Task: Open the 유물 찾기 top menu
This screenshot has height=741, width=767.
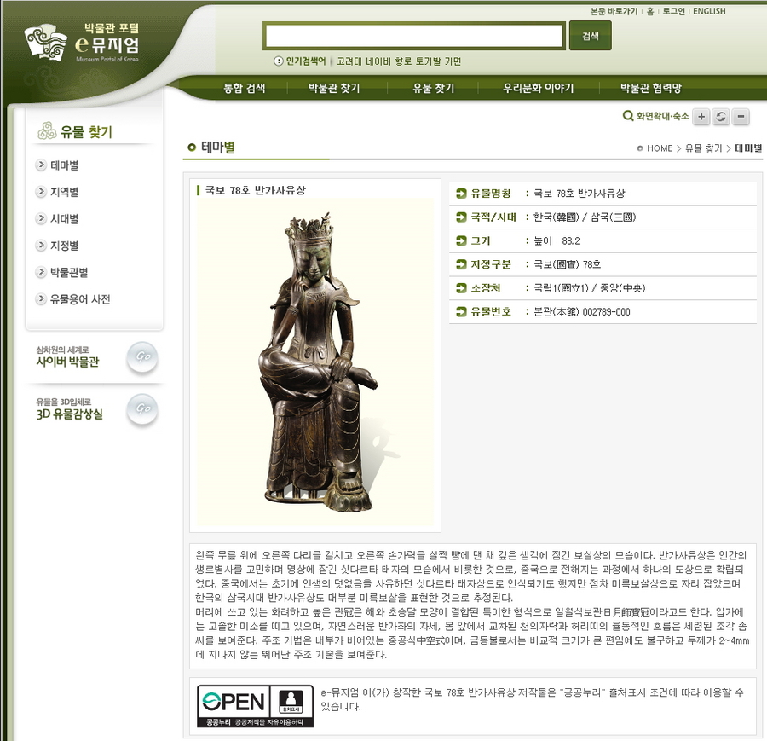Action: [434, 88]
